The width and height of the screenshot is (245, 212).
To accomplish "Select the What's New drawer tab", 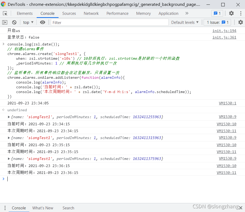I will click(x=43, y=208).
